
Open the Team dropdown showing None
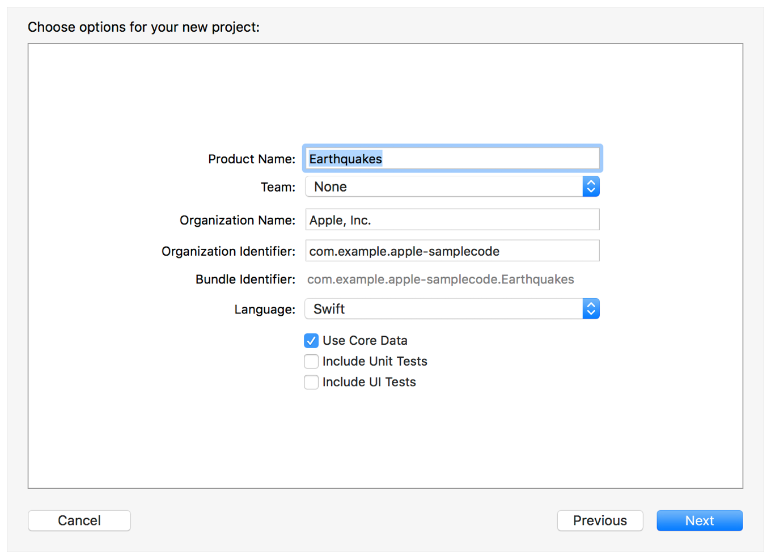pyautogui.click(x=443, y=187)
